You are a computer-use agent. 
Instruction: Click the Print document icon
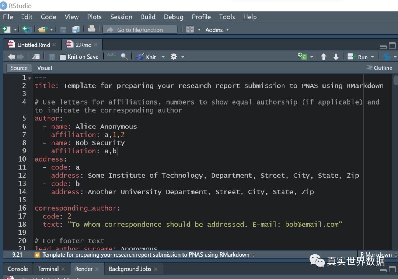pos(92,29)
